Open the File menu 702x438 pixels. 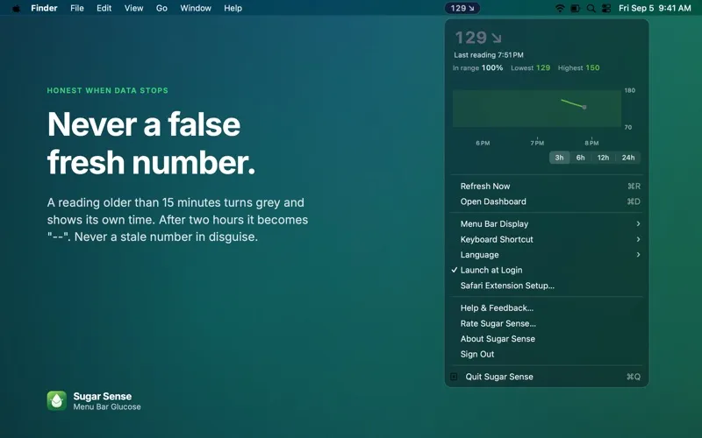(x=77, y=8)
